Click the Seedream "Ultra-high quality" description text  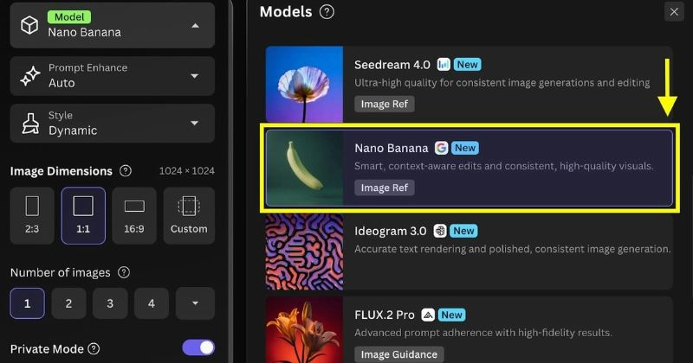(502, 82)
